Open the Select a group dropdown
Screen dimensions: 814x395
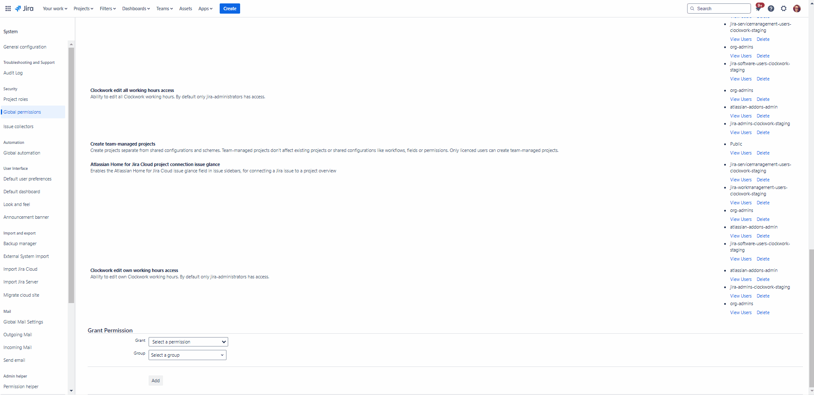187,355
